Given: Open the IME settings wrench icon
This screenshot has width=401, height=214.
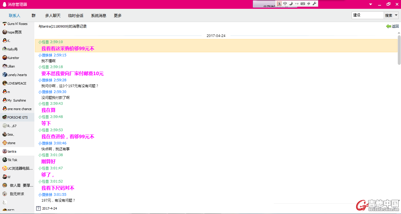Looking at the screenshot, I should point(314,4).
